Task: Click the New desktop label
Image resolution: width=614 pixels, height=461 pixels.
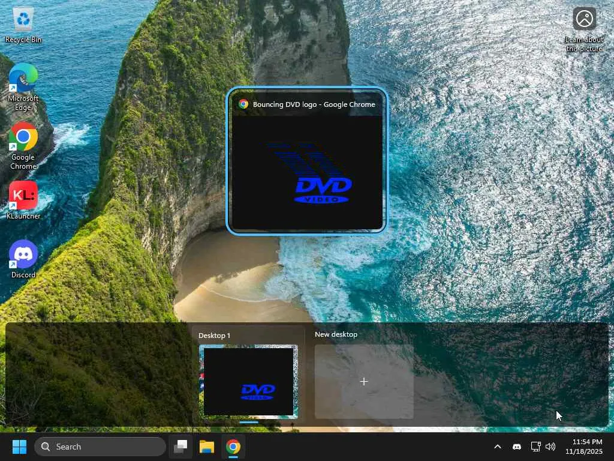Action: (336, 334)
